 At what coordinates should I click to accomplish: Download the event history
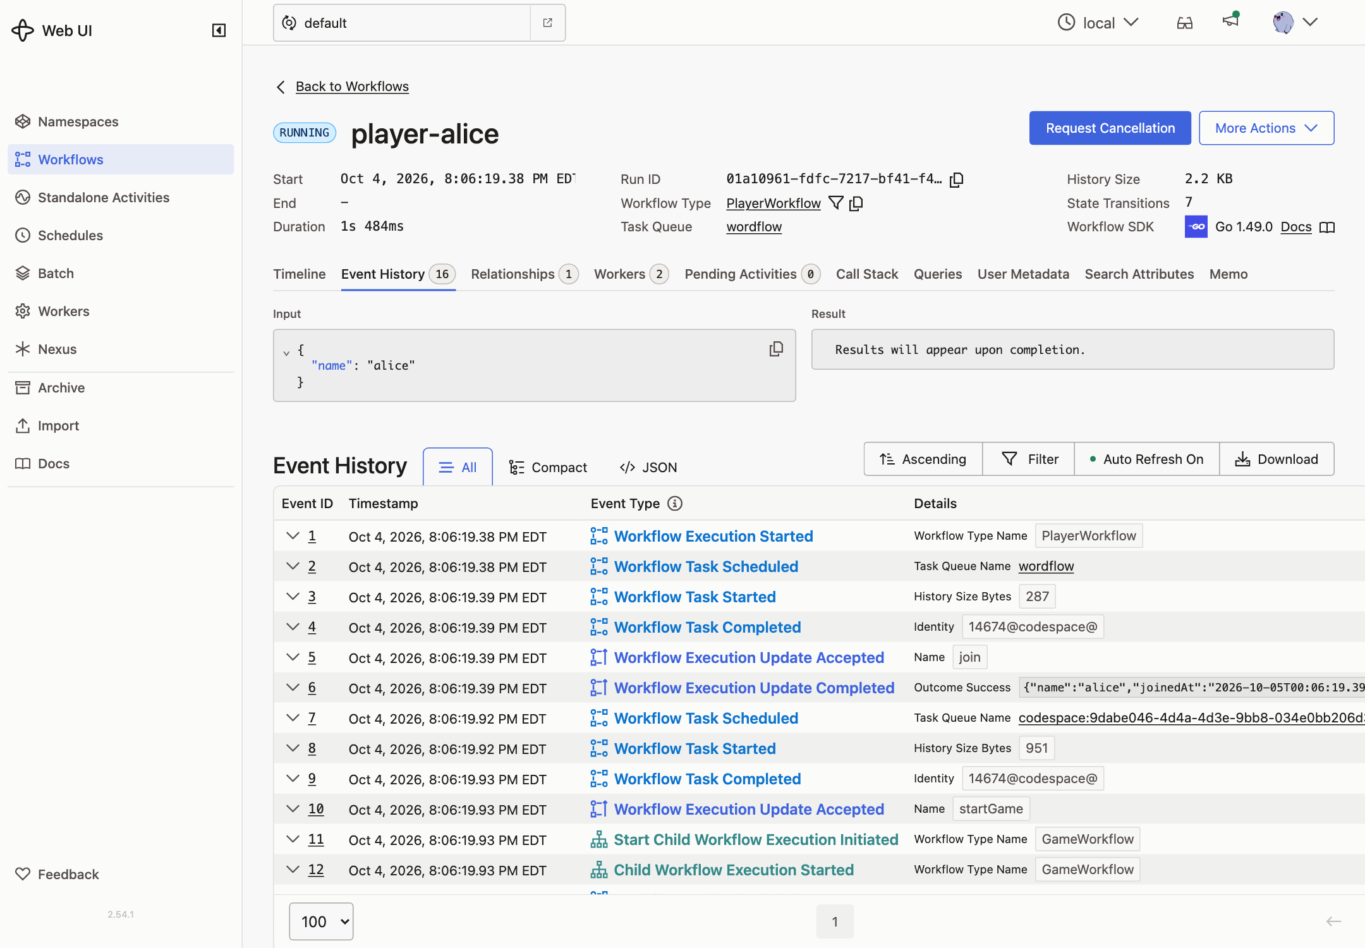(1277, 459)
